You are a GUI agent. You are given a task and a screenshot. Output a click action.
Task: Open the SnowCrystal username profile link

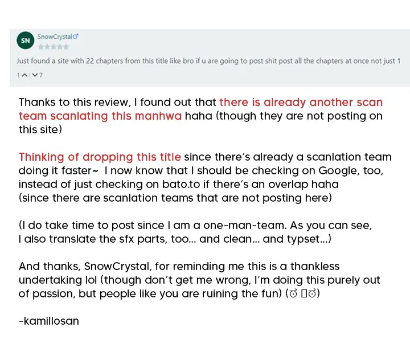[55, 37]
